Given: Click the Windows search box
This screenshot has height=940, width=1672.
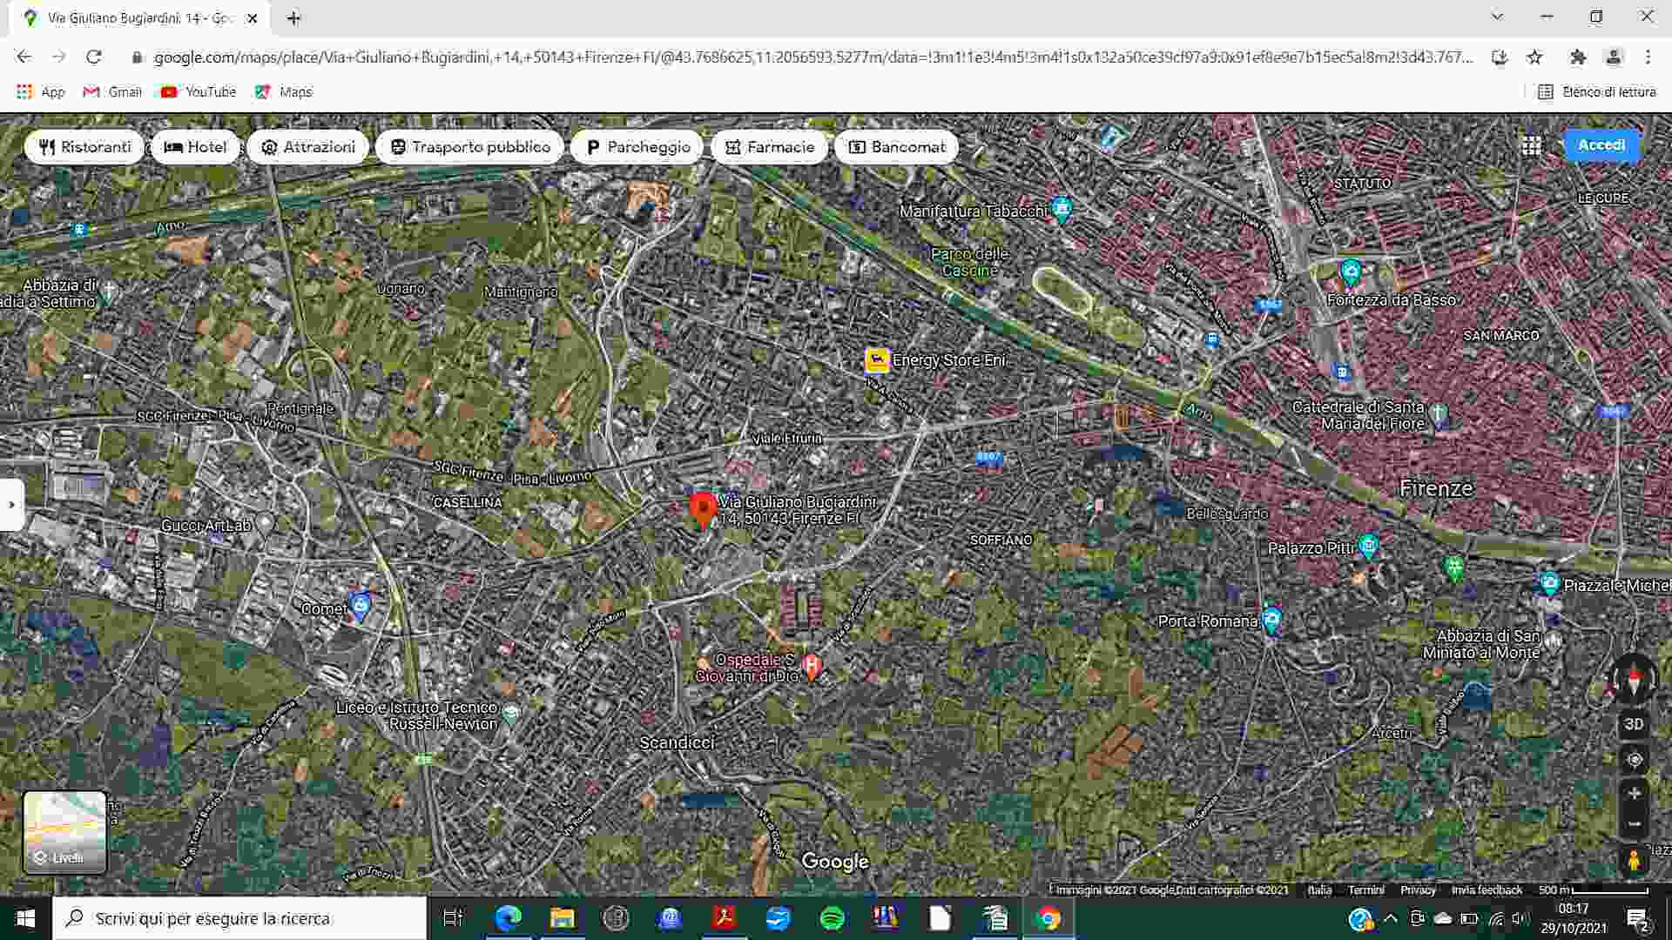Looking at the screenshot, I should pyautogui.click(x=239, y=918).
